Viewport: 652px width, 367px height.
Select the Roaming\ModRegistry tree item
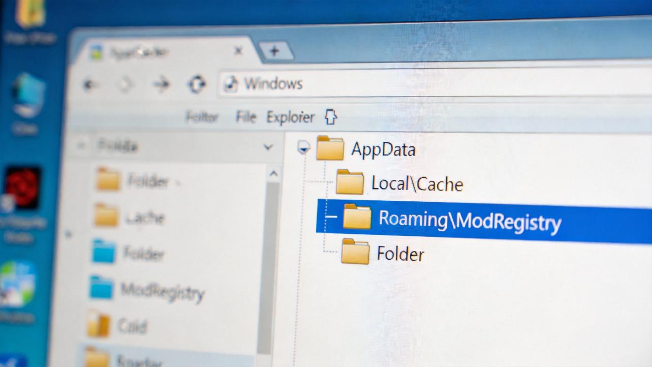(x=470, y=220)
